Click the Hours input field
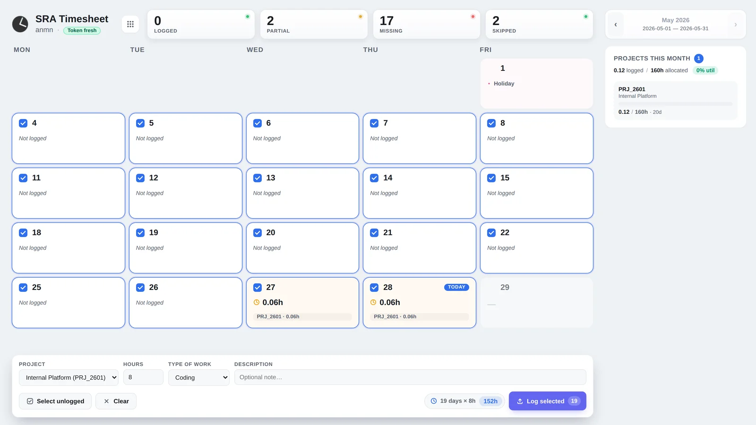The width and height of the screenshot is (756, 425). click(143, 377)
